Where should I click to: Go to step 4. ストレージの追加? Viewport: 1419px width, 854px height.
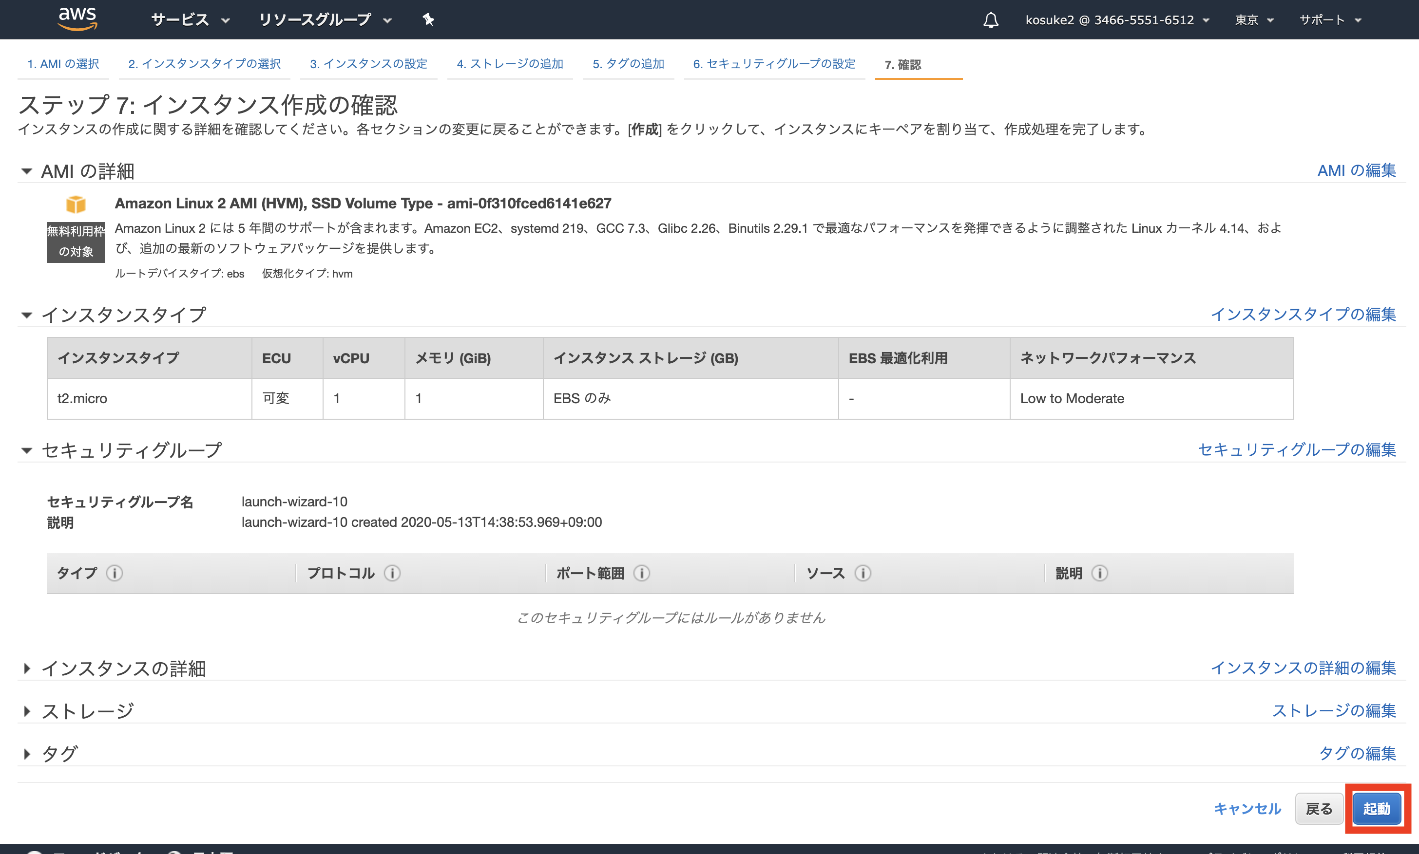[510, 64]
